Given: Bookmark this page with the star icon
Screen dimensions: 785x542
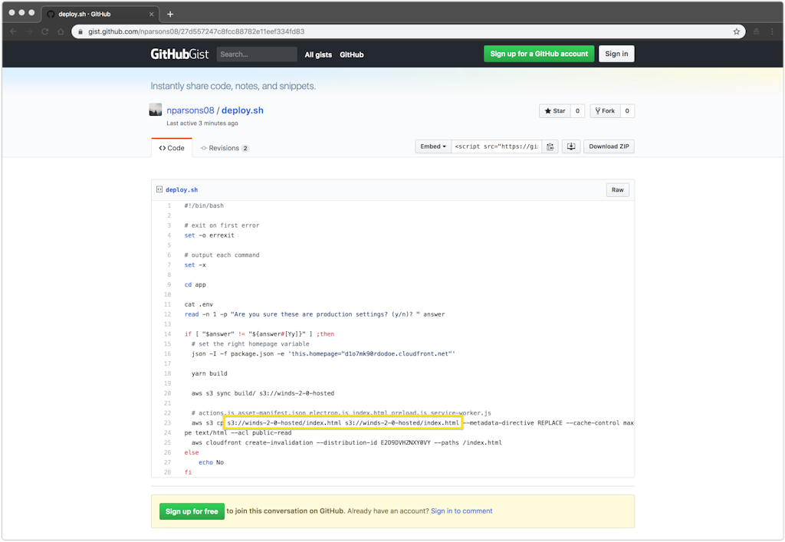Looking at the screenshot, I should 737,31.
